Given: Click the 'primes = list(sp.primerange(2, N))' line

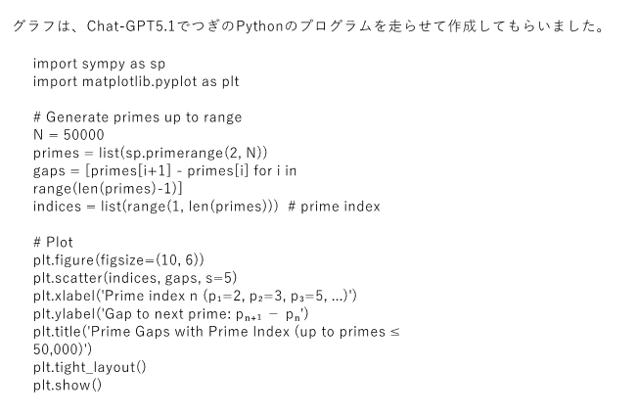Looking at the screenshot, I should click(x=150, y=152).
